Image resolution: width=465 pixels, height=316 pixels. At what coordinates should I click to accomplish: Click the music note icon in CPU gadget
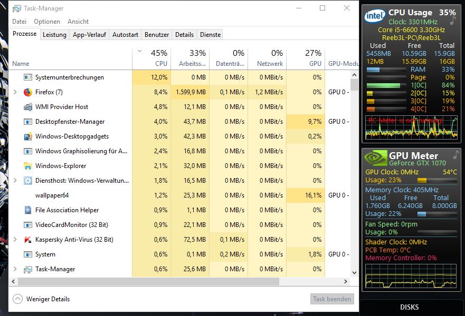pyautogui.click(x=452, y=21)
